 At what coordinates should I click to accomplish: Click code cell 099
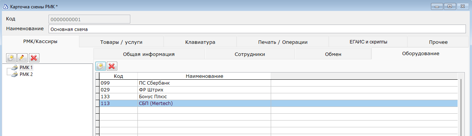pos(118,83)
